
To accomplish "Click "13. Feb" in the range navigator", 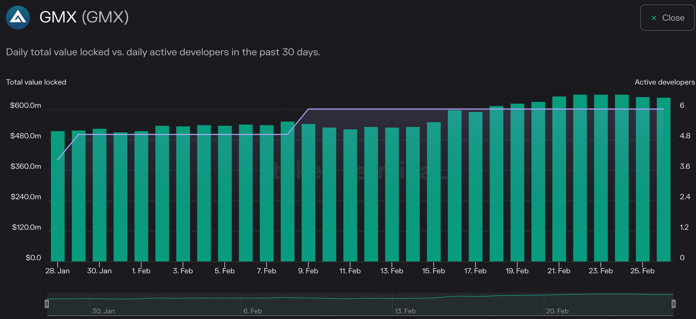I will coord(405,311).
